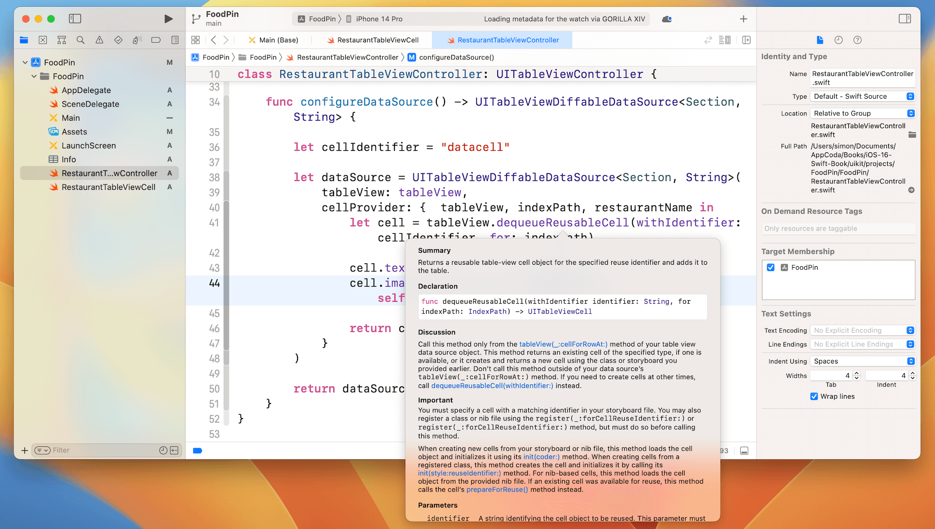The image size is (935, 529).
Task: Show the History inspector clock icon
Action: pos(838,40)
